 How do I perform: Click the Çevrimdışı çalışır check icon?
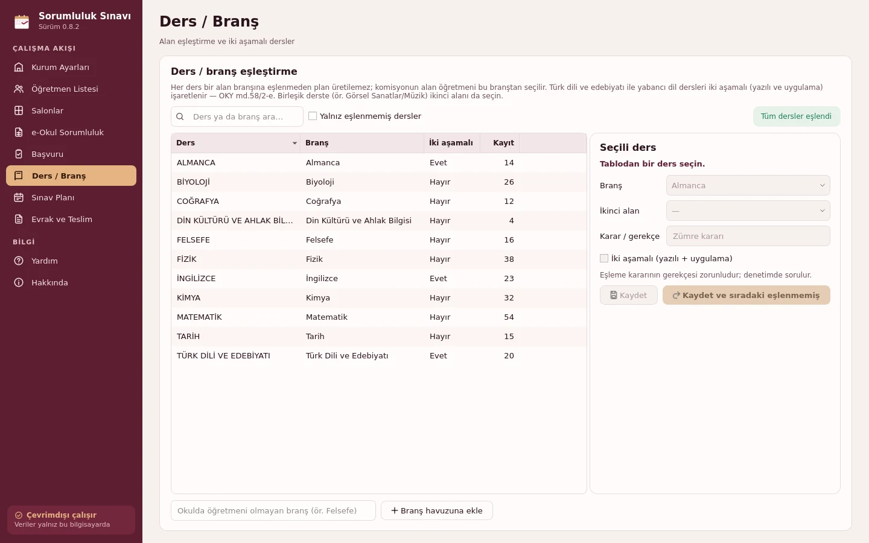19,515
